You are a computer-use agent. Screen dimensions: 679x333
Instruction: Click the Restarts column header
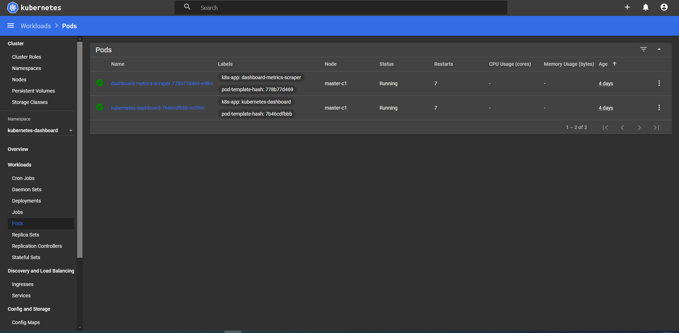click(444, 64)
